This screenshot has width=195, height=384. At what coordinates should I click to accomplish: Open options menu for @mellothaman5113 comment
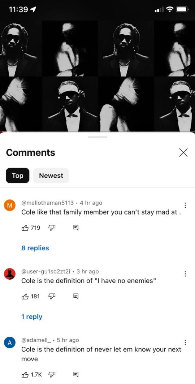(185, 205)
